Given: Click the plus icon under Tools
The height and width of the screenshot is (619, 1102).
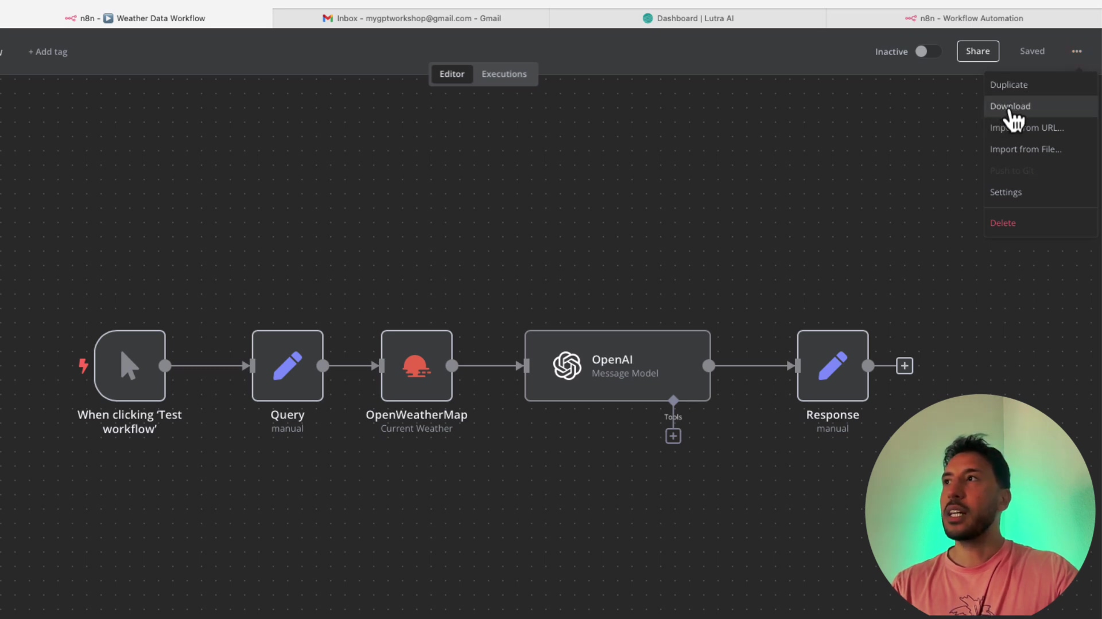Looking at the screenshot, I should pos(673,436).
